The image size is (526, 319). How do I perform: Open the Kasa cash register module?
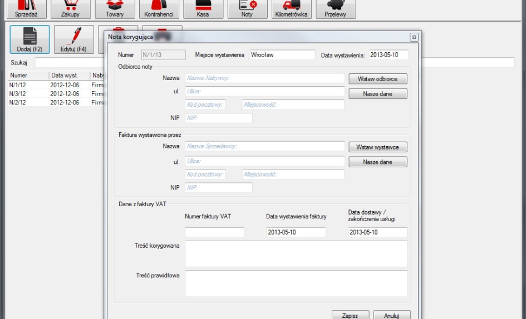[203, 8]
